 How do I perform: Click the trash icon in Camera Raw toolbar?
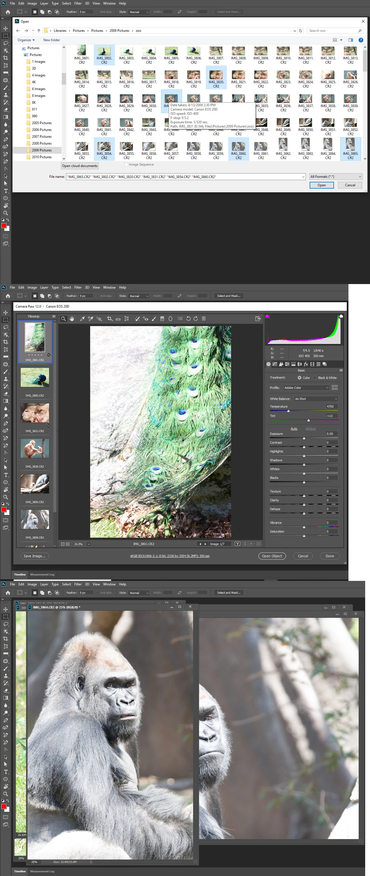204,319
